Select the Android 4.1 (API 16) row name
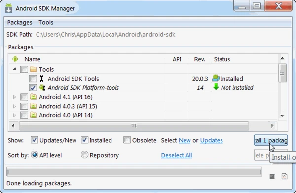Screen dimensions: 296x193 [x=66, y=97]
